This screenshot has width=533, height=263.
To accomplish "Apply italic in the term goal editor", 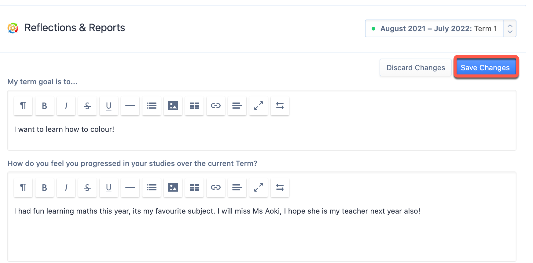I will [x=66, y=106].
